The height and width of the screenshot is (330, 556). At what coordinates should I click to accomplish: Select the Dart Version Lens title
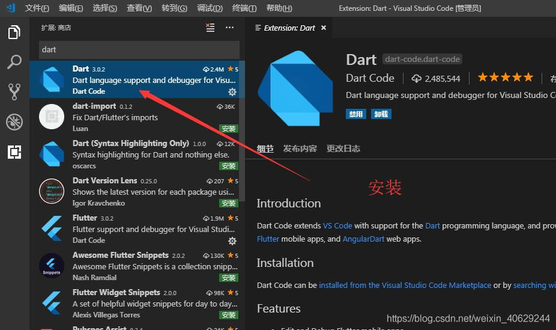104,180
